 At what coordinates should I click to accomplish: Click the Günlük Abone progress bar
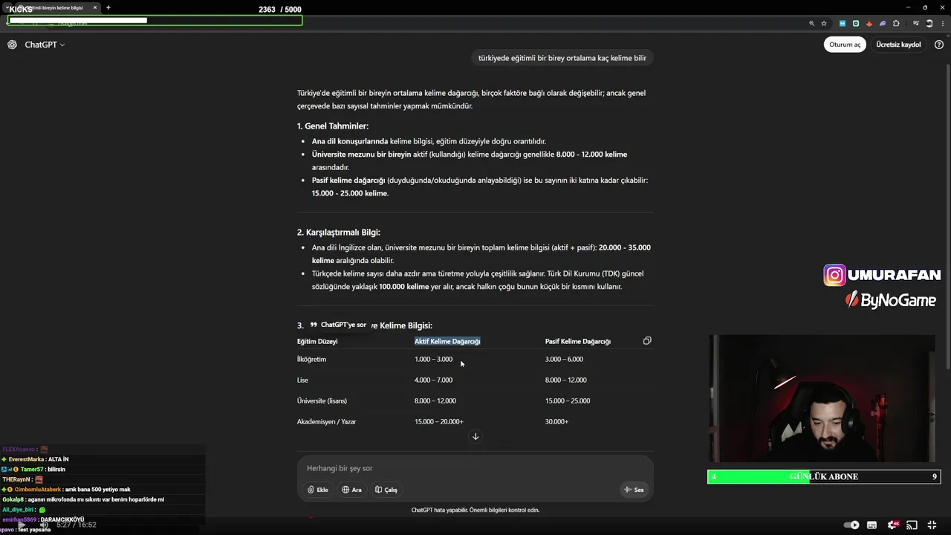click(x=823, y=477)
